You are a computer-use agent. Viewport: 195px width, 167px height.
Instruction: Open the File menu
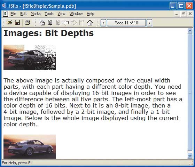13,14
